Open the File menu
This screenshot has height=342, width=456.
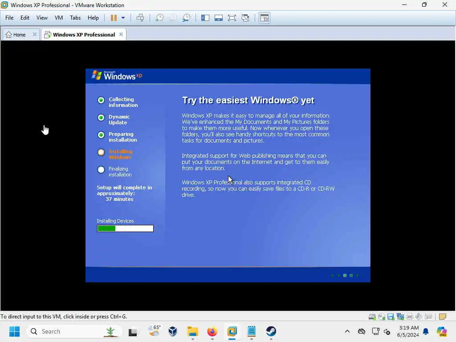(9, 18)
